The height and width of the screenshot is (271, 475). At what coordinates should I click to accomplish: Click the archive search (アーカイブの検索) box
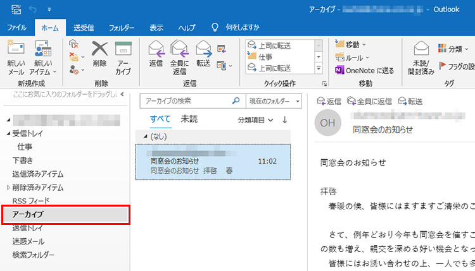tap(187, 101)
